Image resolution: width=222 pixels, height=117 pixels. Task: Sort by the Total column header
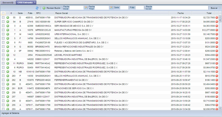(203, 13)
